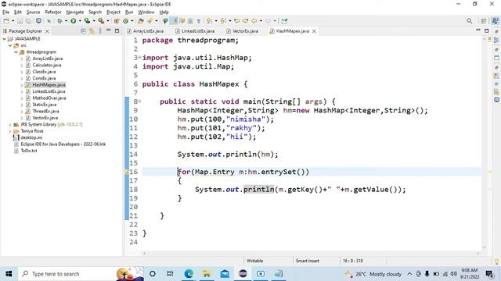Expand the Taniya Rose folder
This screenshot has height=281, width=501.
10,131
